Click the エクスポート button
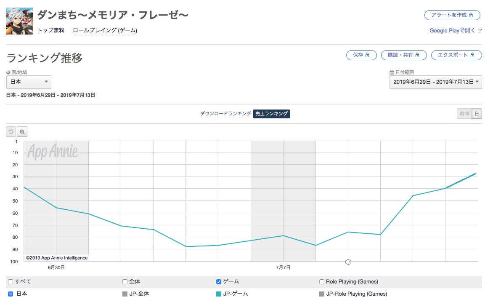Screen dimensions: 485x302 [456, 55]
